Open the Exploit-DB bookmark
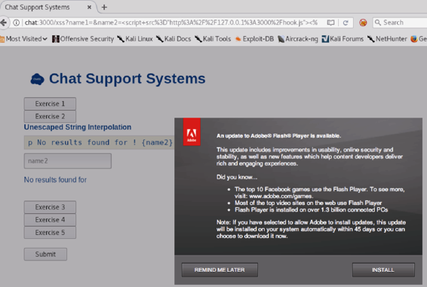427x287 pixels. tap(254, 39)
